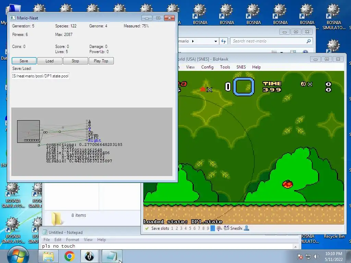Viewport: 351px width, 263px height.
Task: Click the Notepad text area with 'pls no touch'
Action: click(167, 246)
